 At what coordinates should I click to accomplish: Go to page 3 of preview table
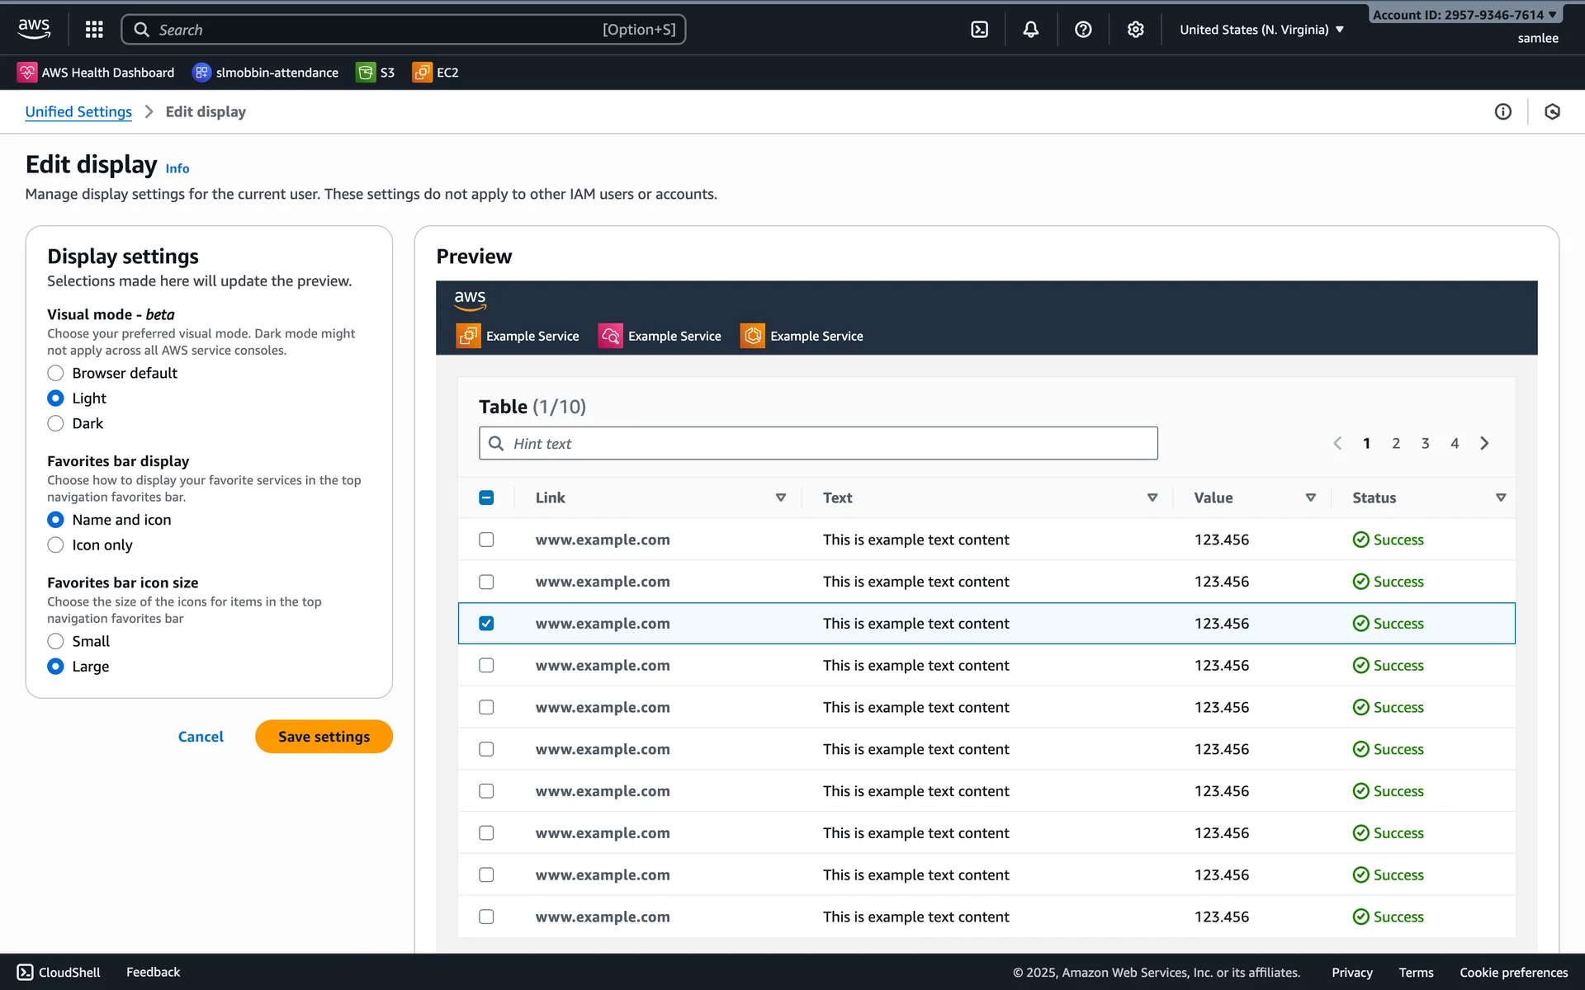click(x=1425, y=443)
